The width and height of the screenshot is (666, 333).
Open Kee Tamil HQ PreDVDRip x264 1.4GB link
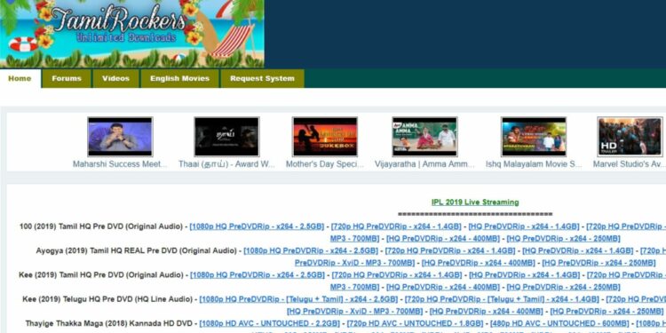[x=524, y=275]
